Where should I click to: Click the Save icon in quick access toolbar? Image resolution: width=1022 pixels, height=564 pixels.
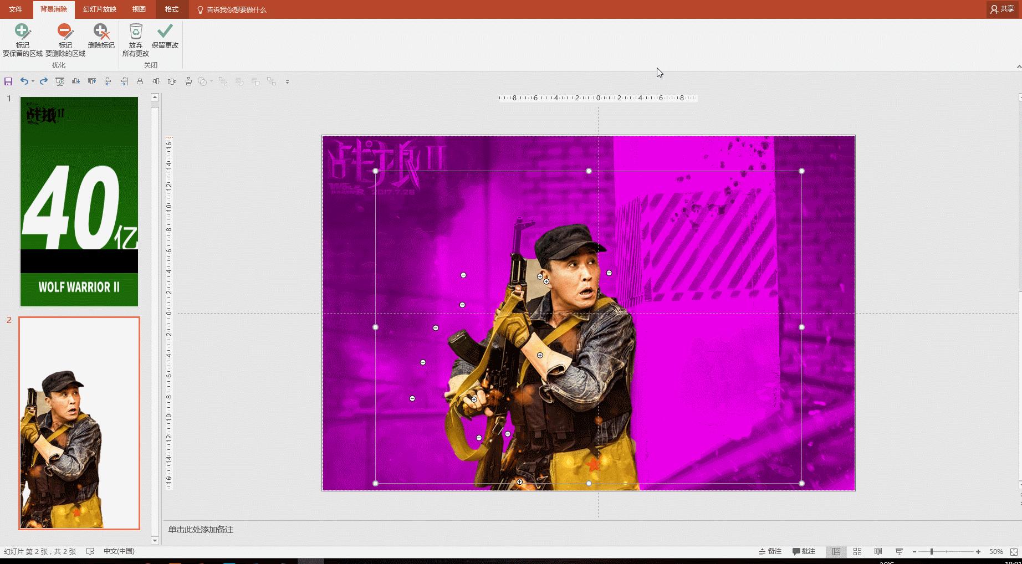tap(8, 81)
